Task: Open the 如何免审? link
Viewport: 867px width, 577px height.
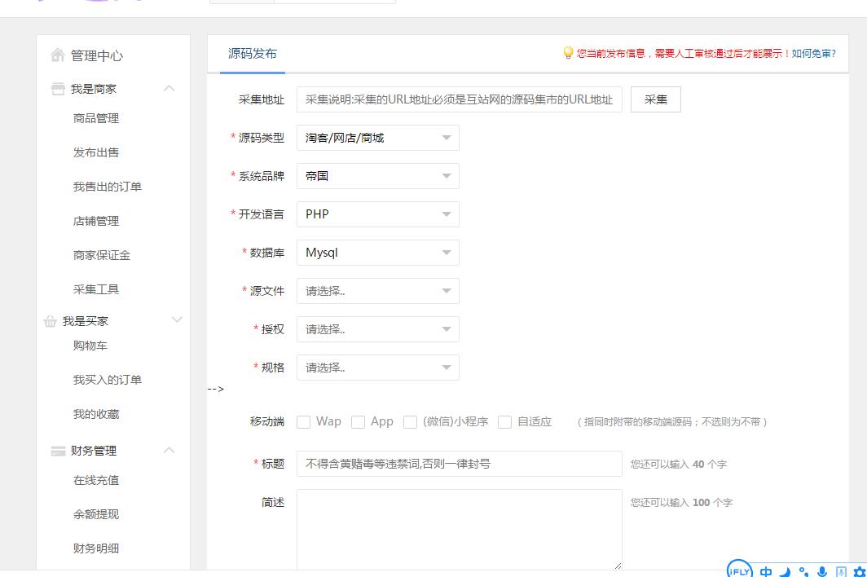Action: coord(813,53)
